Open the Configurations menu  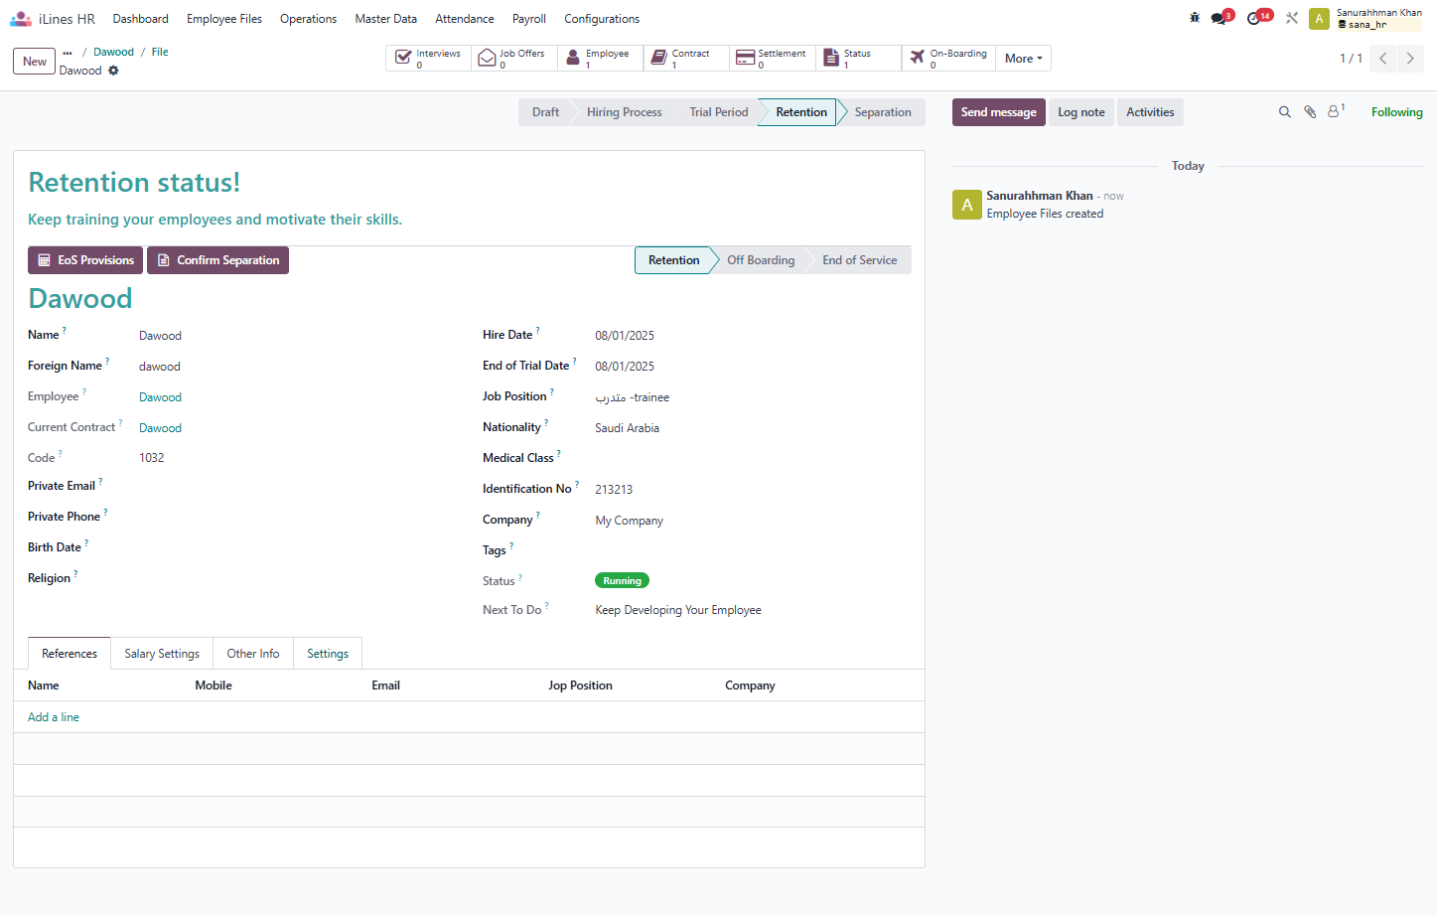(x=602, y=19)
